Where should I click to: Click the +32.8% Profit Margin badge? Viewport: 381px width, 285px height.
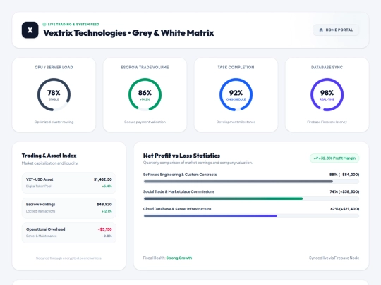tap(334, 158)
